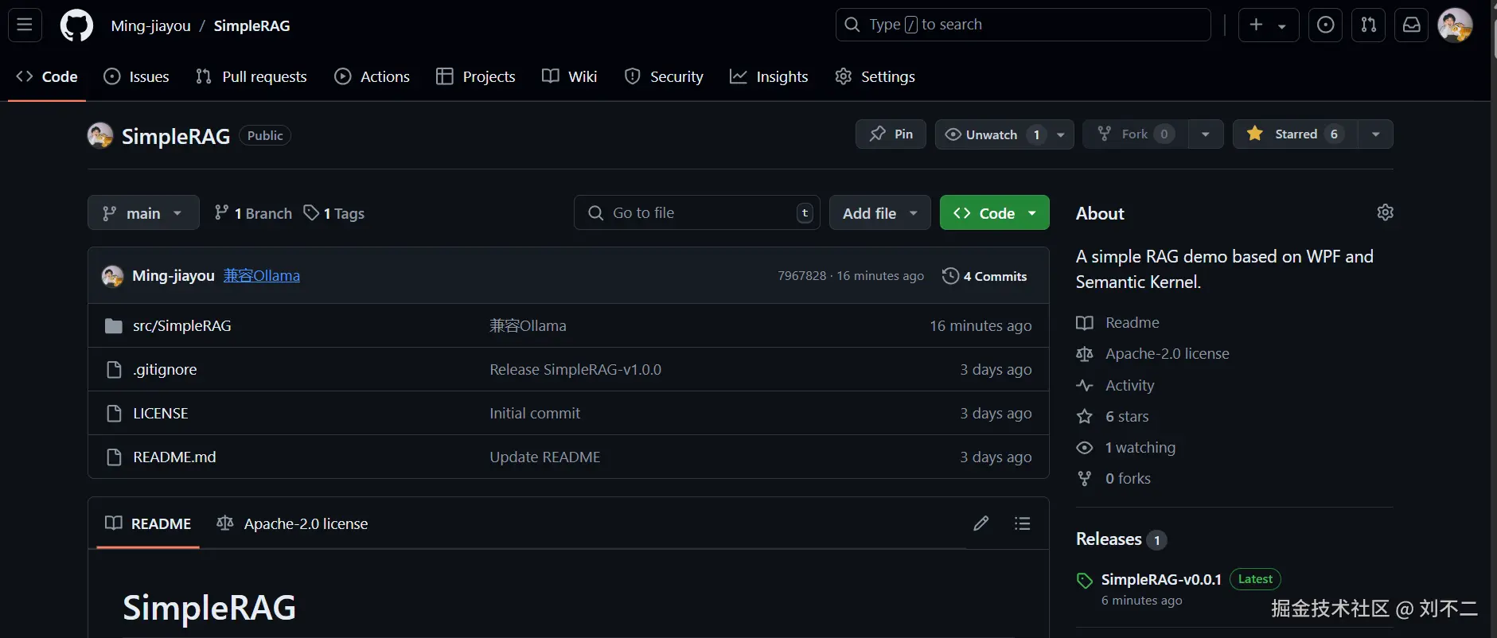Open the SimpleRAG-v0.0.1 release link
1497x638 pixels.
click(1160, 579)
